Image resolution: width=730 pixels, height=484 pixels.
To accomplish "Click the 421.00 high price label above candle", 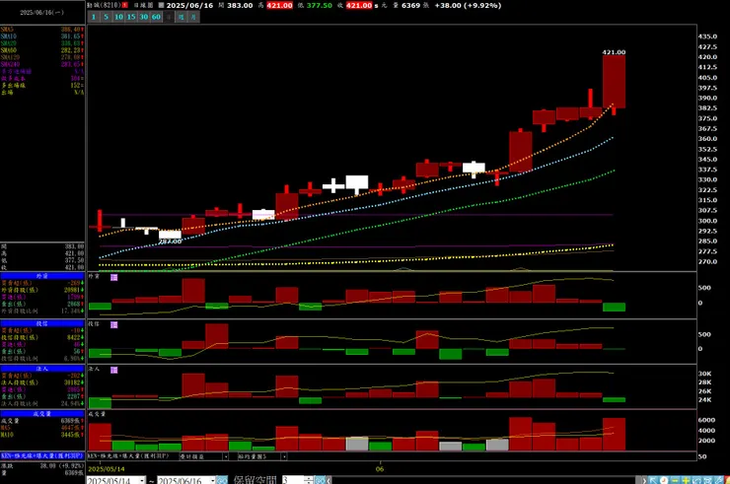I will [x=614, y=52].
